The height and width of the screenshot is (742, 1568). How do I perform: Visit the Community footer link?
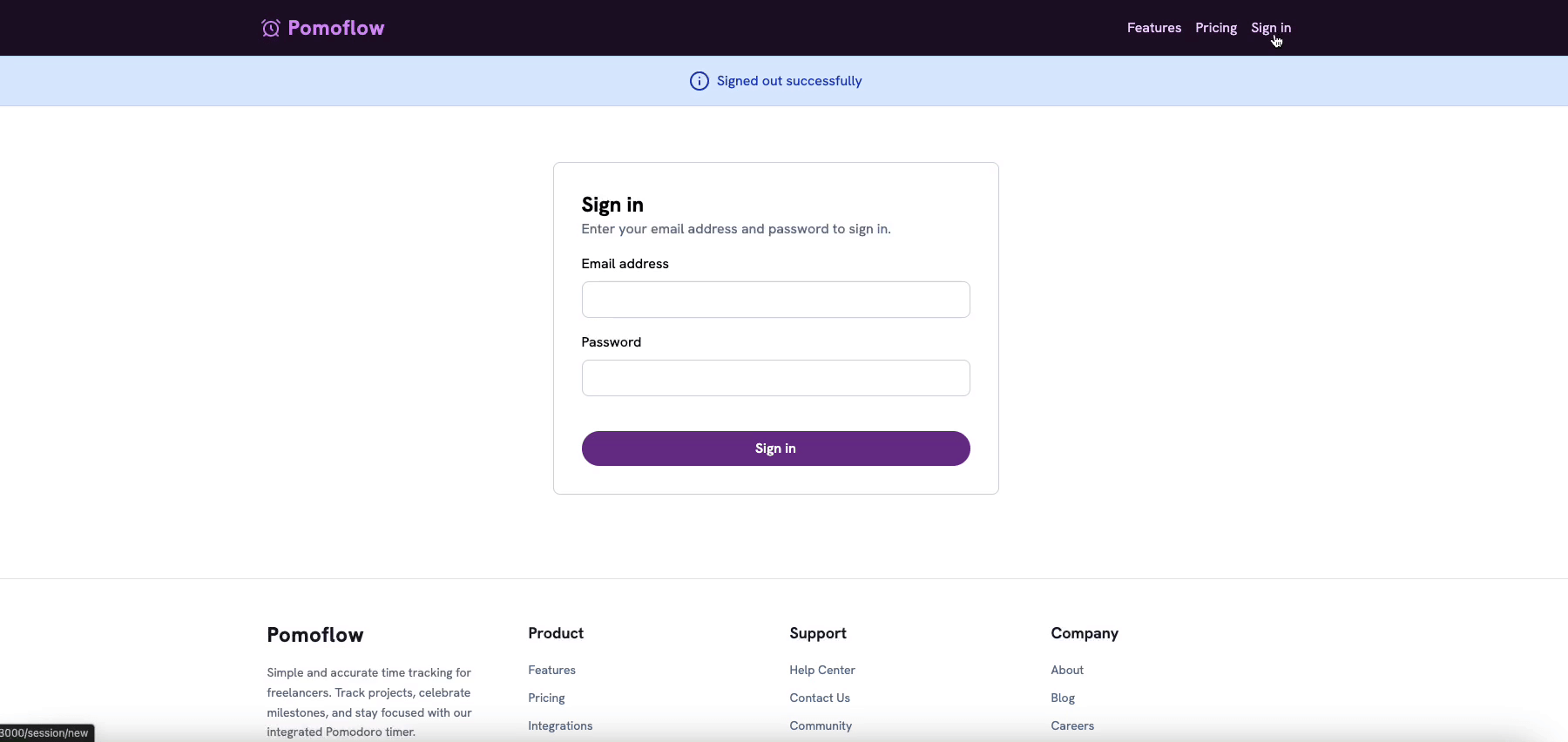[x=821, y=725]
